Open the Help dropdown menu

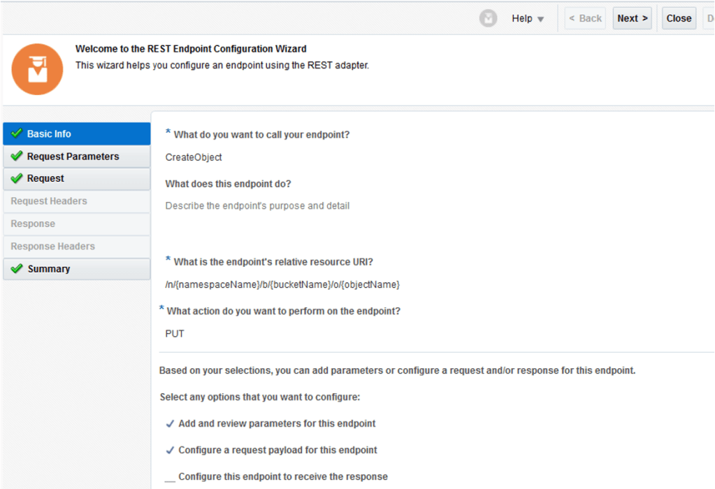pyautogui.click(x=528, y=19)
